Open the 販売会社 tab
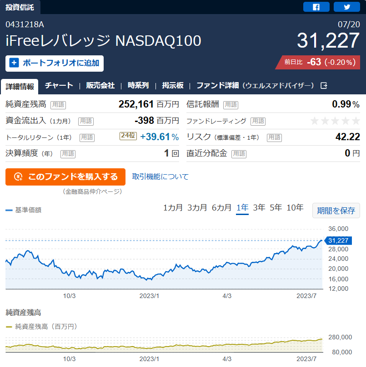The height and width of the screenshot is (367, 366). pyautogui.click(x=100, y=85)
